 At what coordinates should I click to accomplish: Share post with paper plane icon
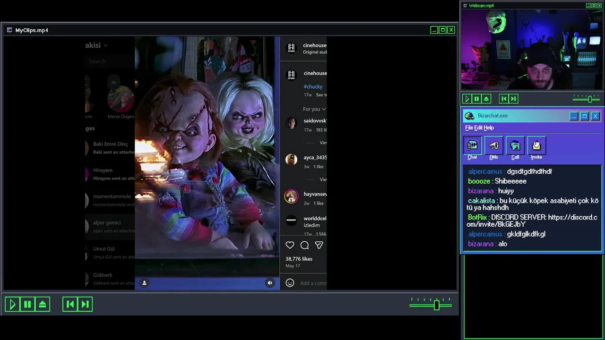(319, 245)
